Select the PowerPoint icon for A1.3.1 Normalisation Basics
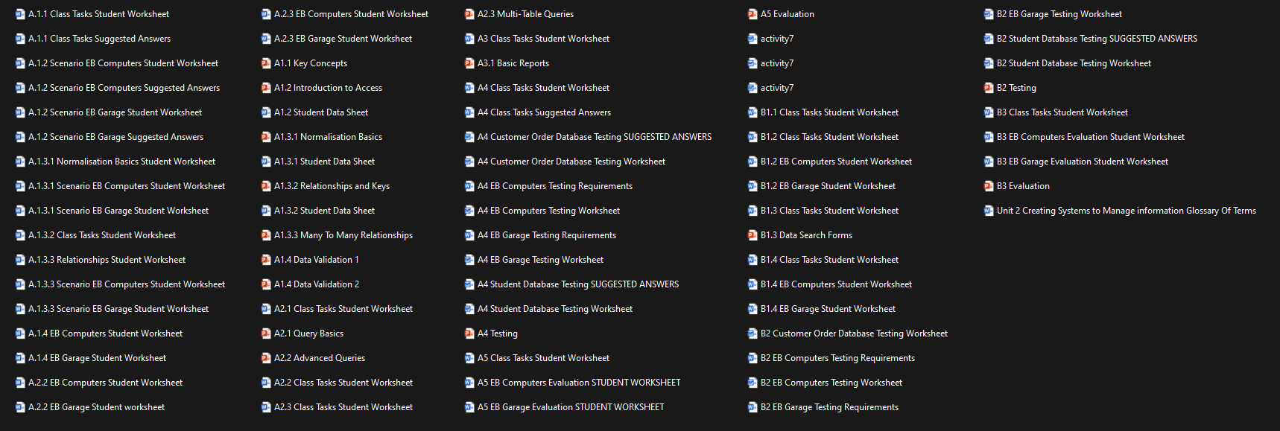Screen dimensions: 1280x431 click(266, 137)
